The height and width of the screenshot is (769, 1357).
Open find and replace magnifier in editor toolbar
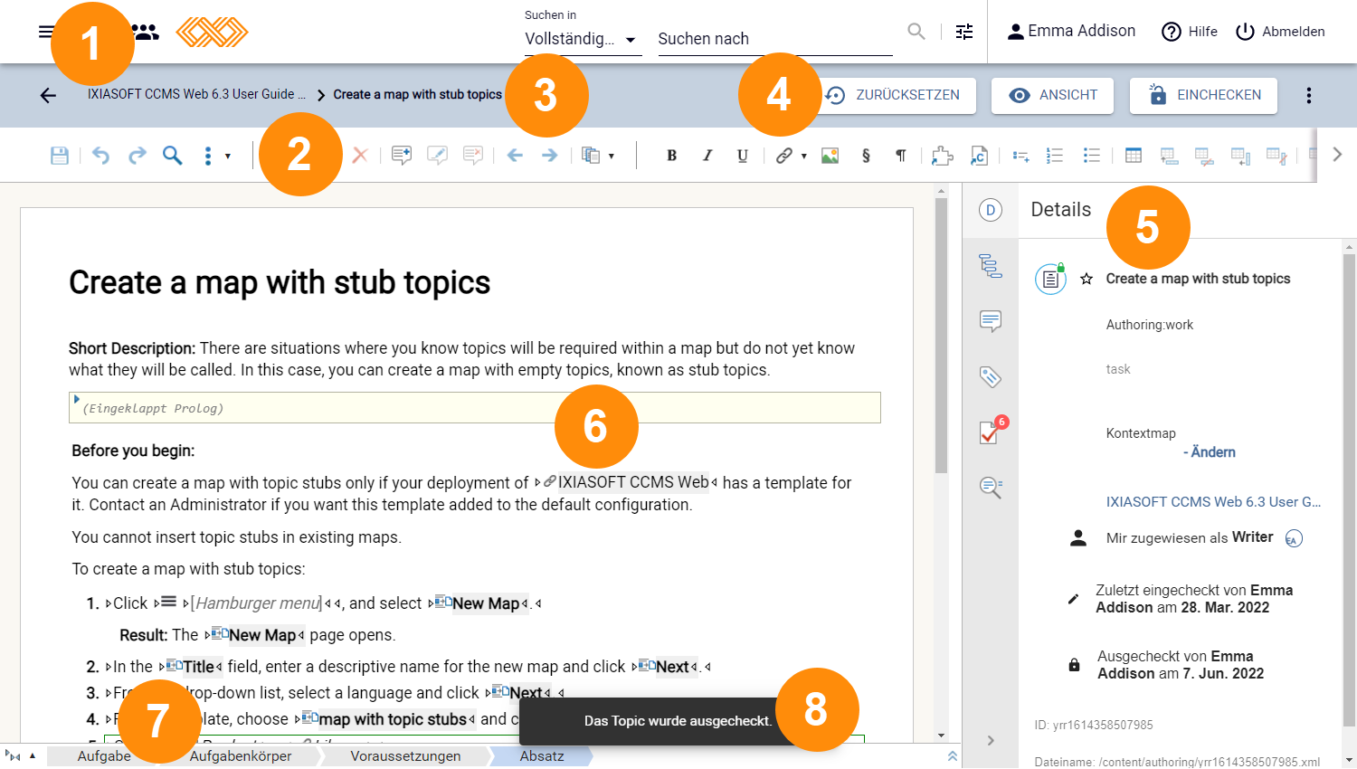(172, 156)
